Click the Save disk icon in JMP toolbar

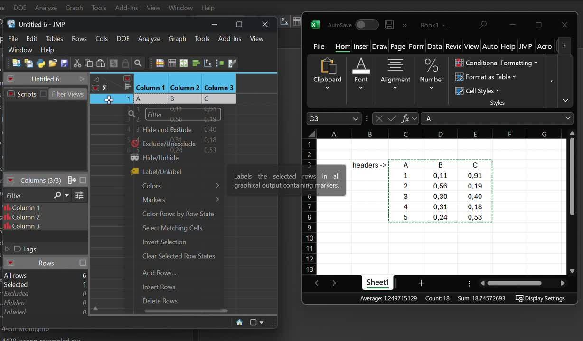tap(65, 63)
